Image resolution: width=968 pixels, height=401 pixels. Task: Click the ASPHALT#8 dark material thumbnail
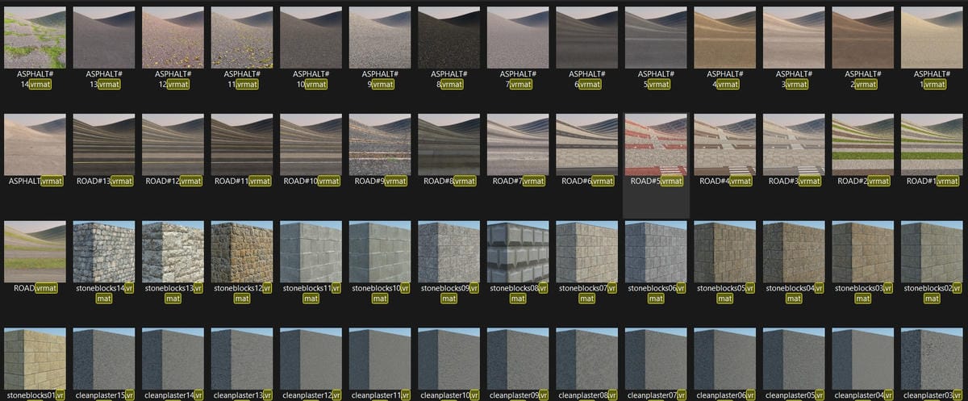click(449, 37)
